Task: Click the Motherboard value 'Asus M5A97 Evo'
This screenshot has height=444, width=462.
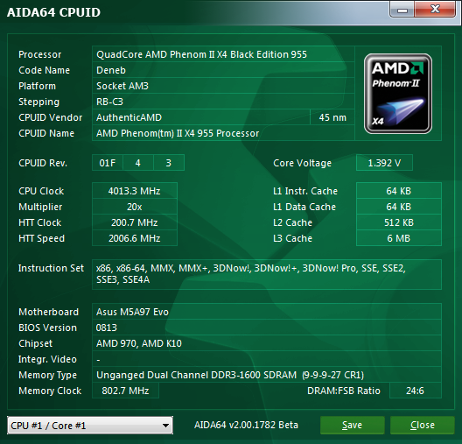Action: (x=132, y=312)
